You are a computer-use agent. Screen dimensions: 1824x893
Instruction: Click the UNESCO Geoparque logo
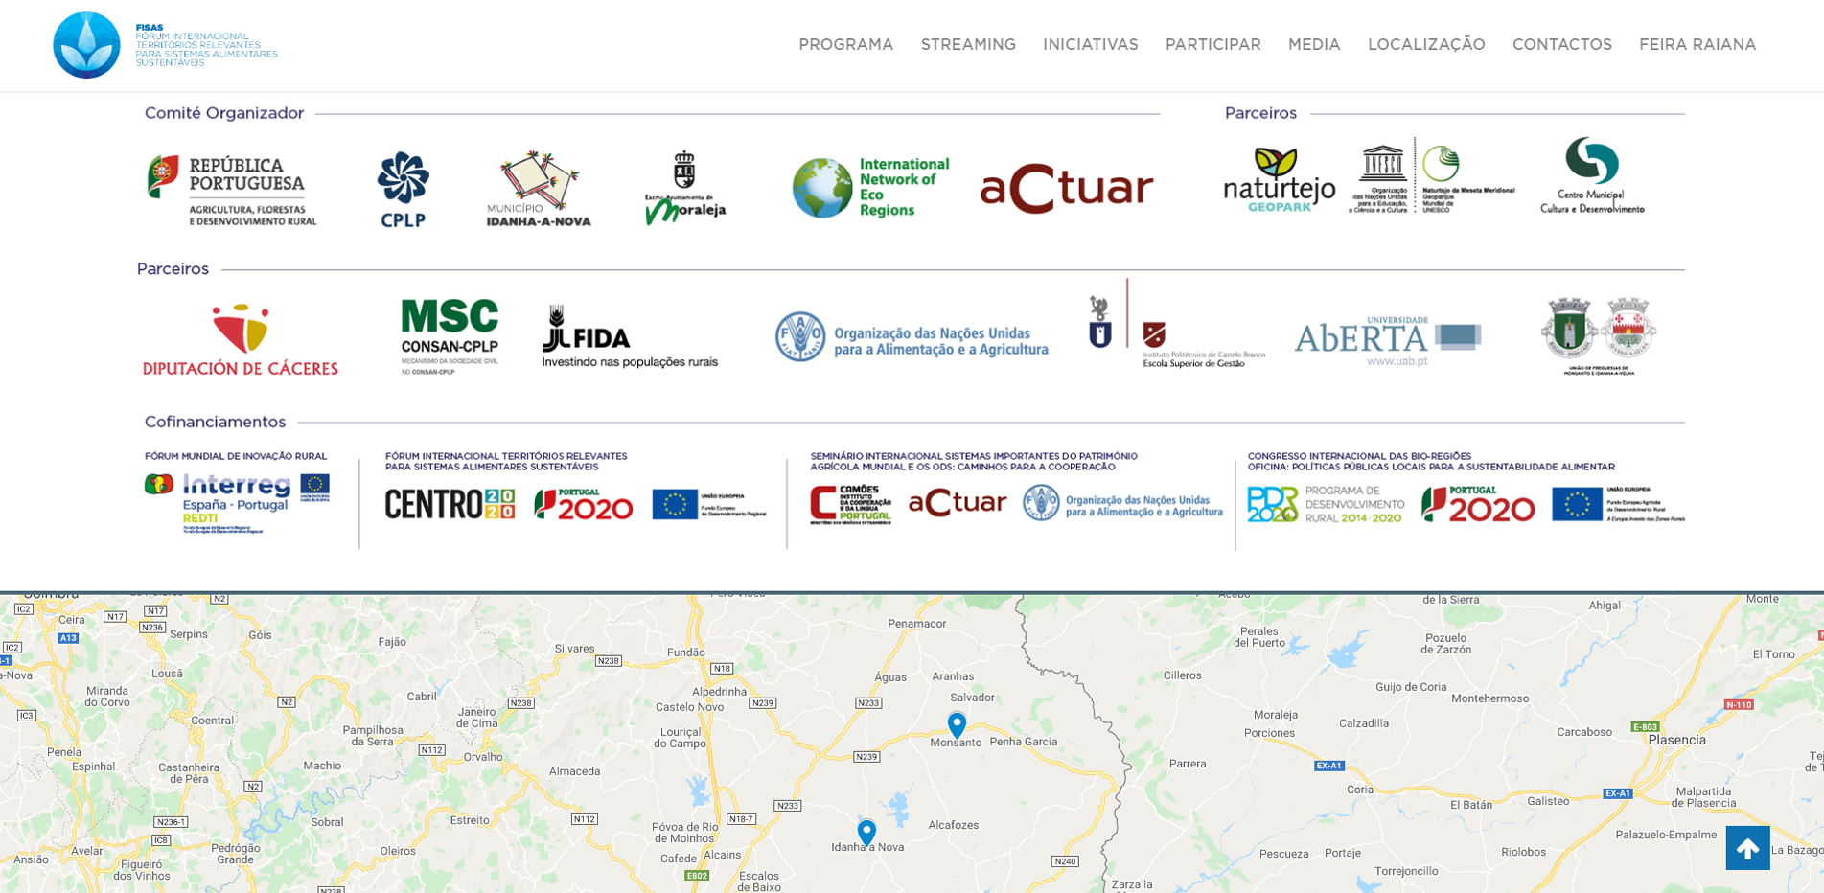tap(1433, 175)
